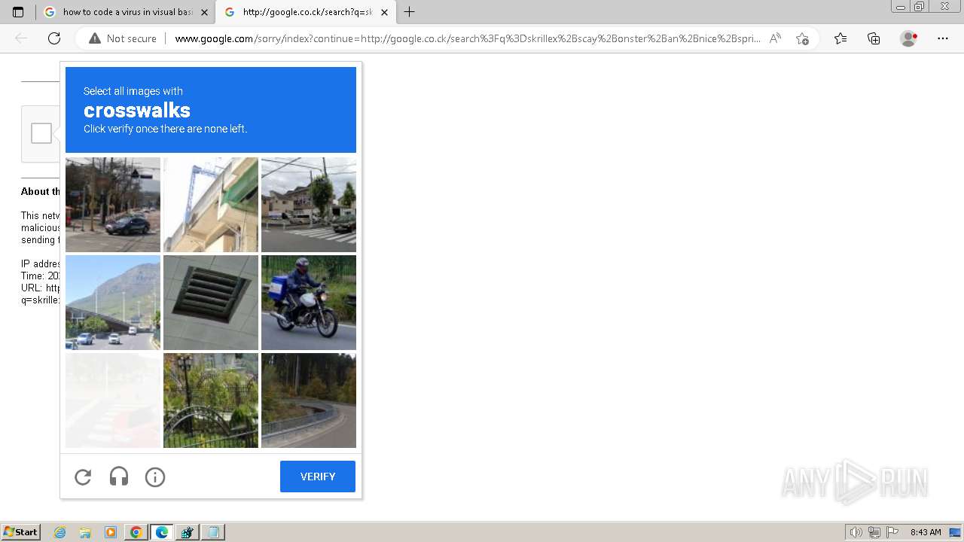Open the Favorites list icon
The image size is (964, 542).
pyautogui.click(x=840, y=38)
